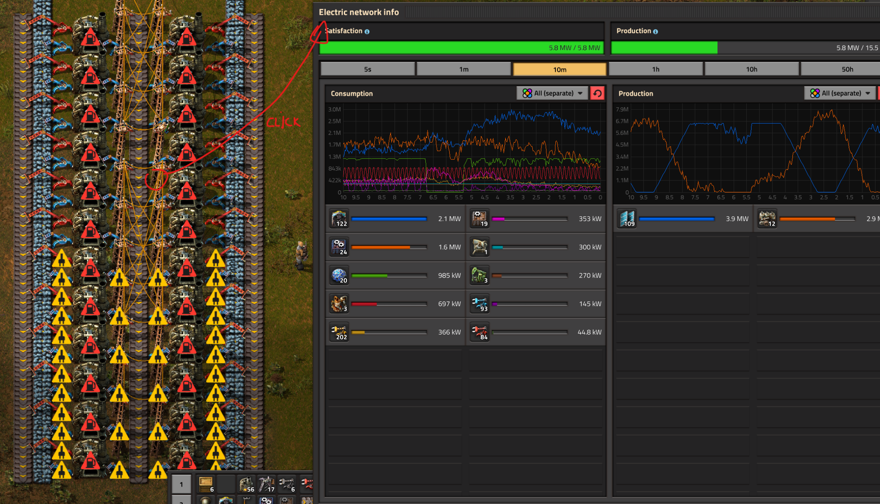Switch the graph timescale to 5s
880x504 pixels.
[x=368, y=69]
